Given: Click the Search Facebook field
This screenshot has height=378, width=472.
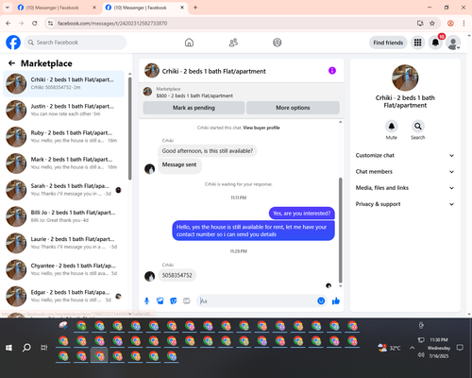Looking at the screenshot, I should [x=76, y=43].
